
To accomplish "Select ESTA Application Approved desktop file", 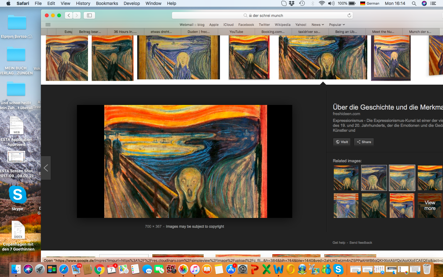I will 16,131.
